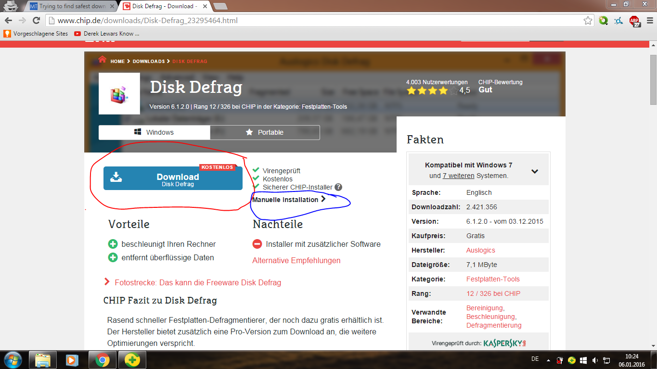This screenshot has width=657, height=369.
Task: Open the Windows Start menu
Action: click(13, 360)
